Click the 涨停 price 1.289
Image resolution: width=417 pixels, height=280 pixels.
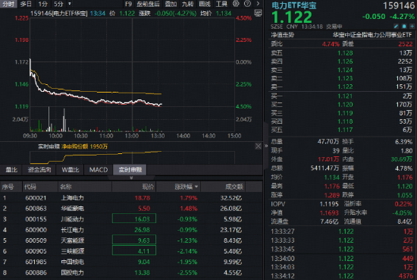331,195
